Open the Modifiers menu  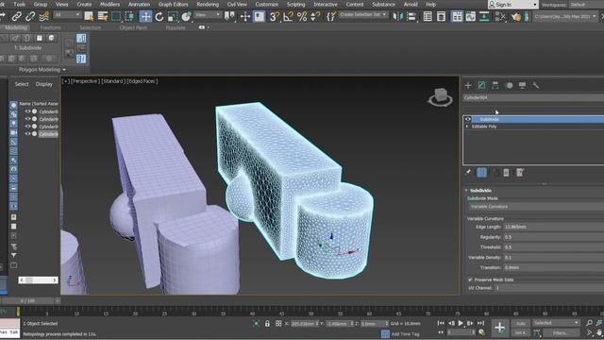[109, 4]
